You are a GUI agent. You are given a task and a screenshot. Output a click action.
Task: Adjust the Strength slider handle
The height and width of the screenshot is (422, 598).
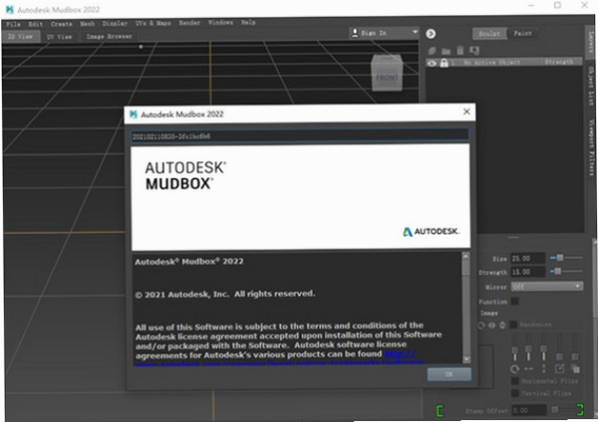click(x=557, y=271)
